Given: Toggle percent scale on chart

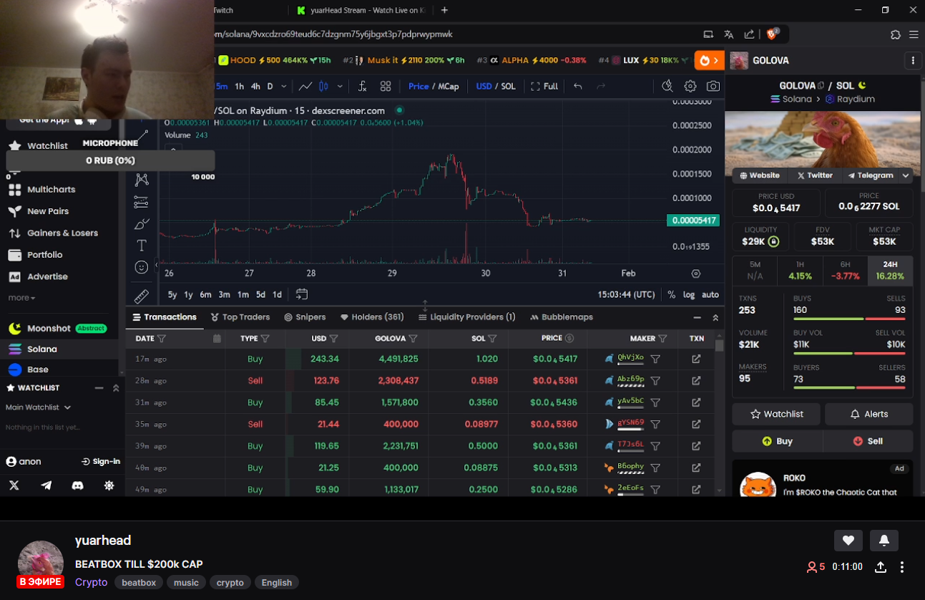Looking at the screenshot, I should 671,294.
